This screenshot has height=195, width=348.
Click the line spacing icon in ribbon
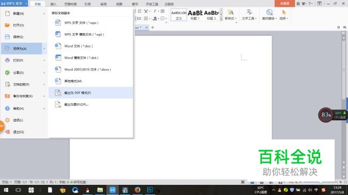[x=146, y=18]
